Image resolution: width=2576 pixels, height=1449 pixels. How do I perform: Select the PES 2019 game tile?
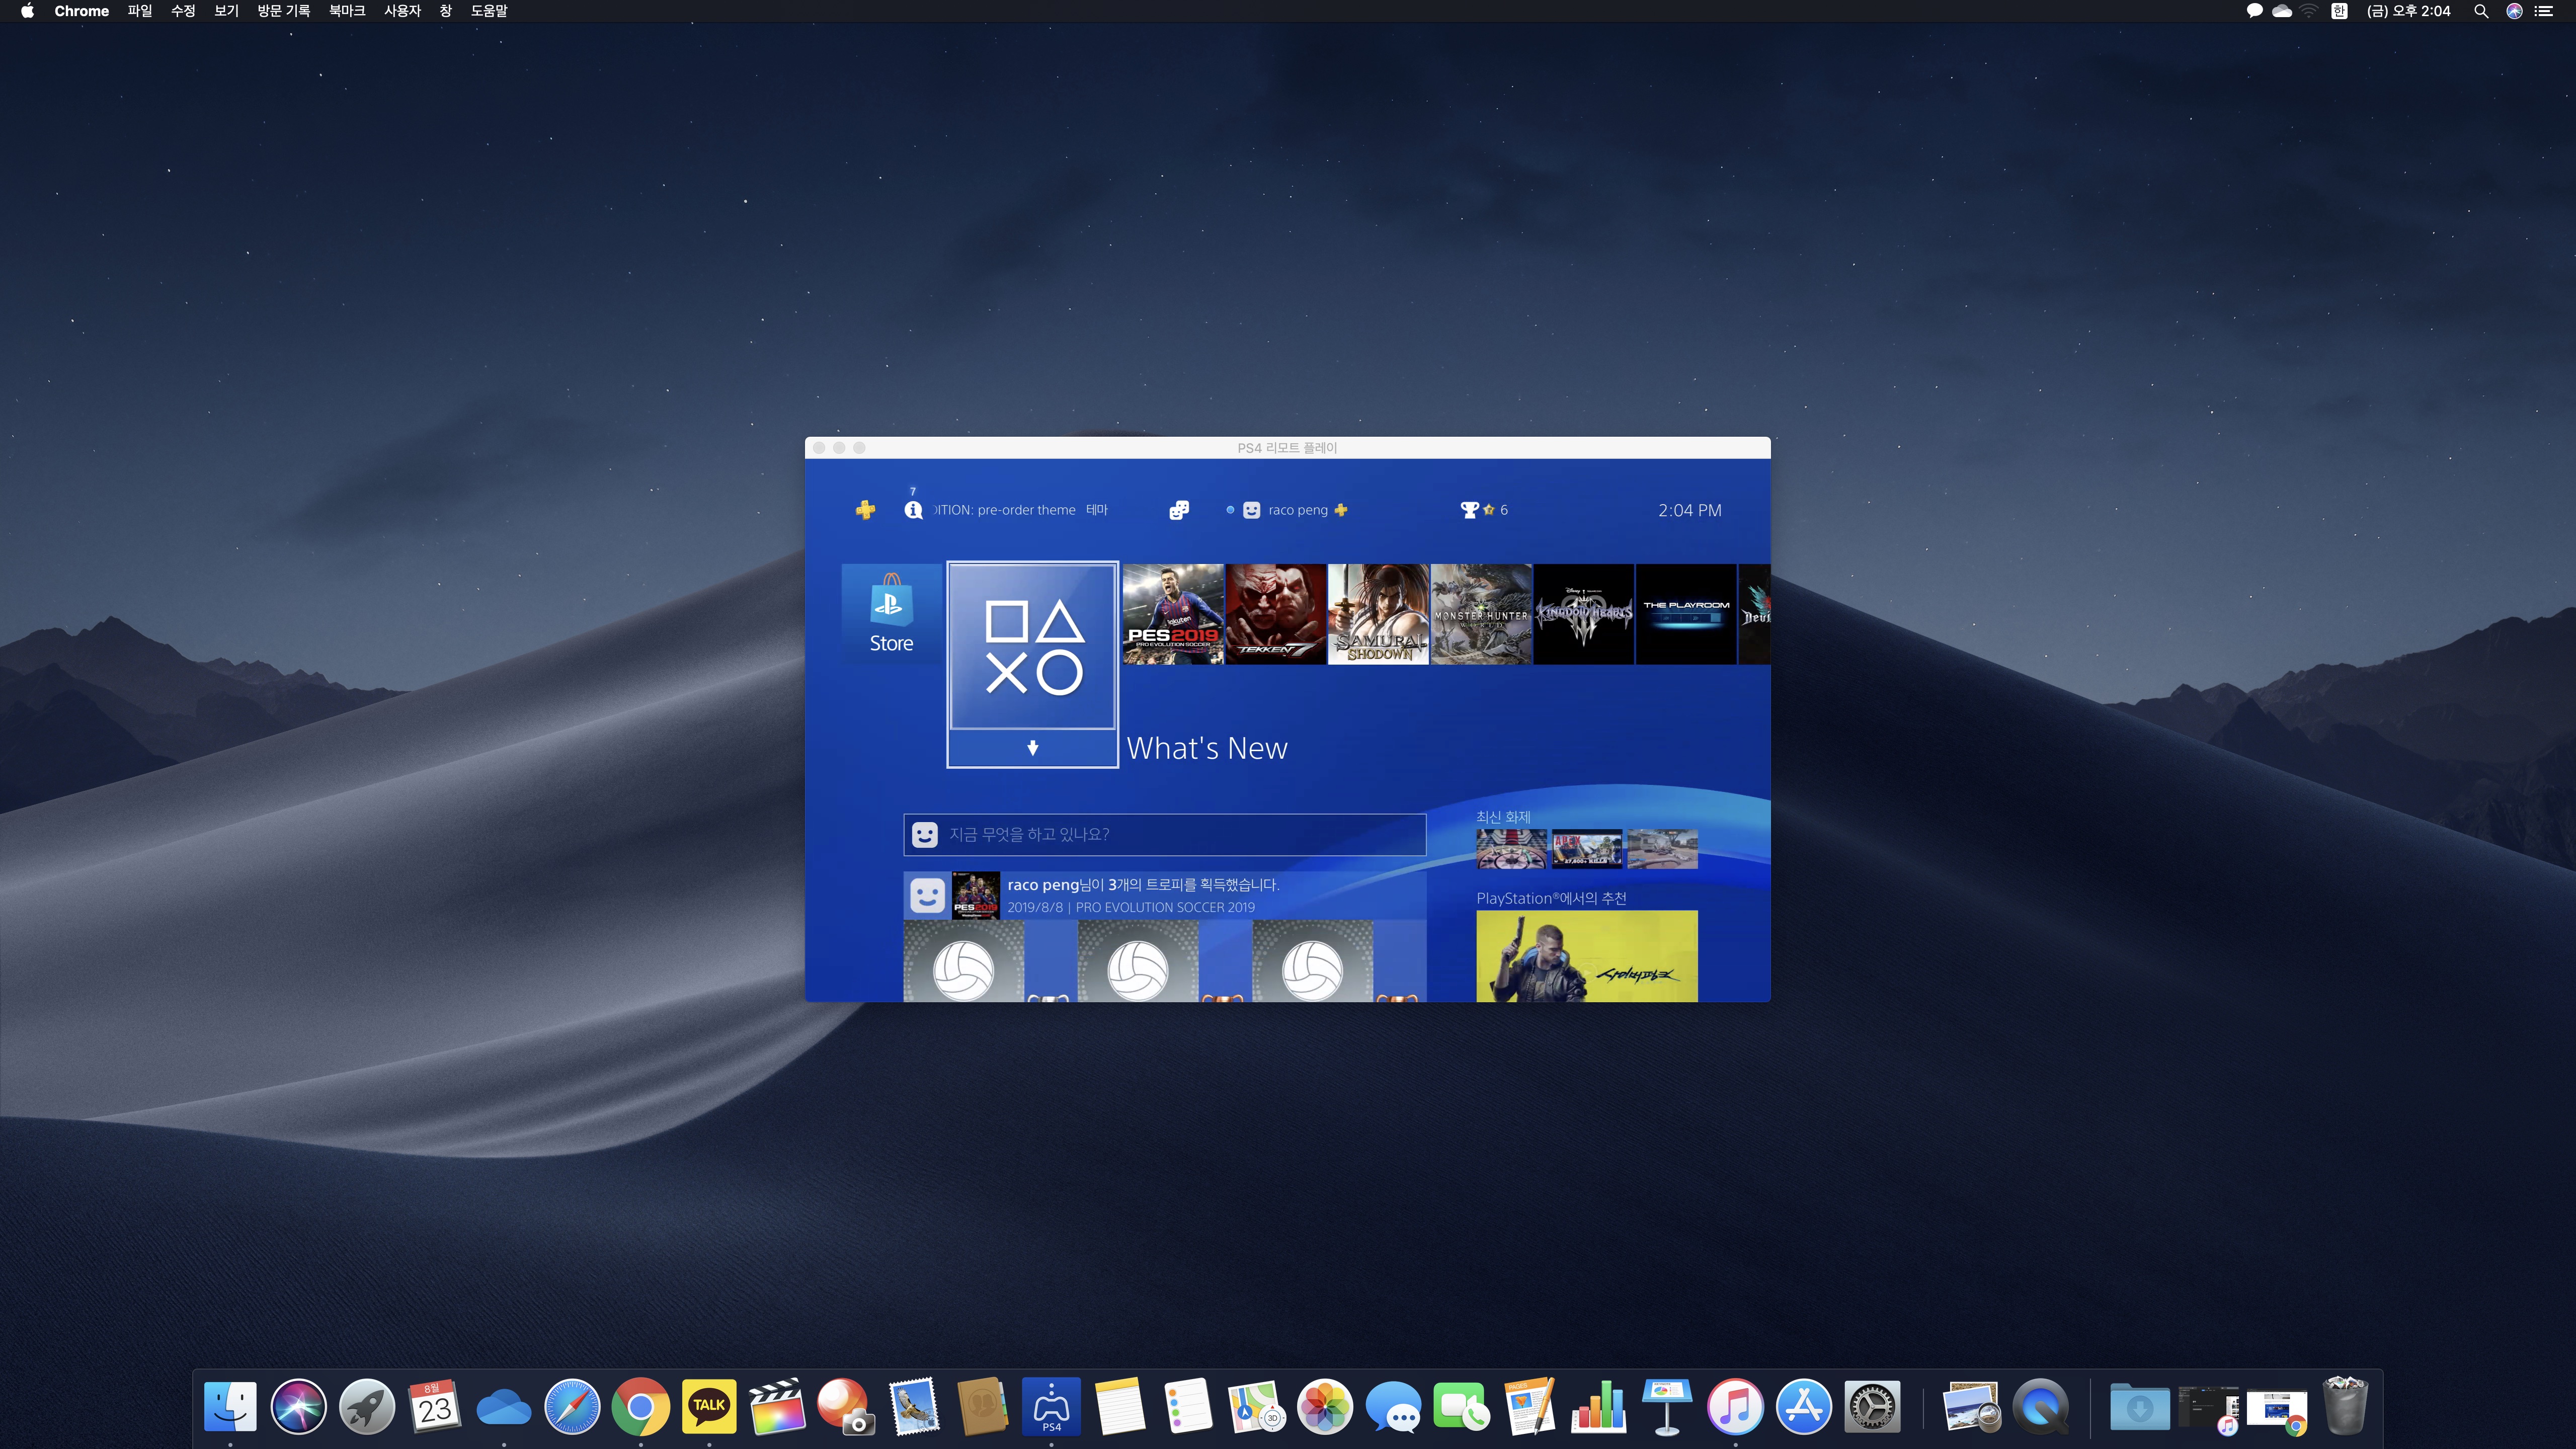pyautogui.click(x=1173, y=614)
